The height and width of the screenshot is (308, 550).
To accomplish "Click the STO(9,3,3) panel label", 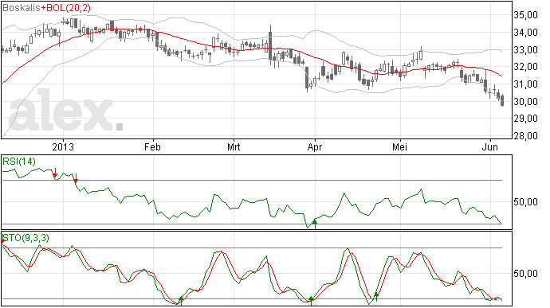I will click(26, 238).
